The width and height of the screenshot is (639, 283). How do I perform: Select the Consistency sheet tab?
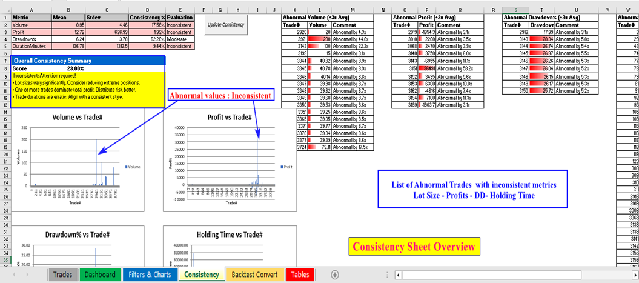(x=201, y=275)
